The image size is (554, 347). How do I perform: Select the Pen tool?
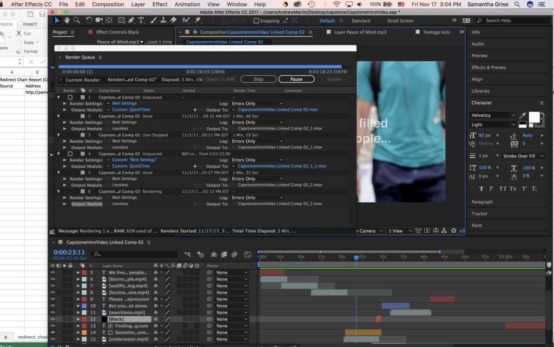(131, 21)
